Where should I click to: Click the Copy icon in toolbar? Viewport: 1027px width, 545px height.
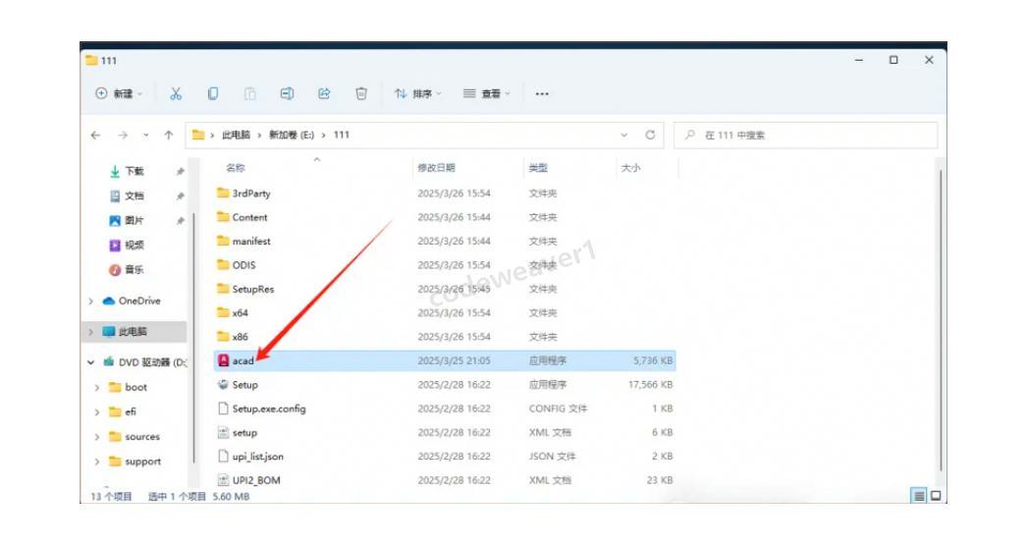(213, 93)
